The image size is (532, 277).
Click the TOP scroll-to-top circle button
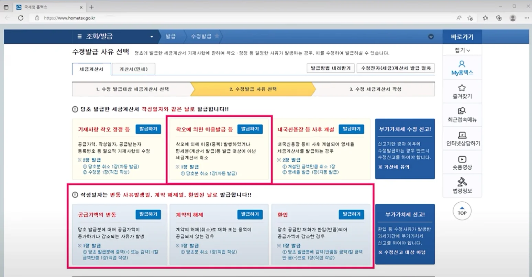pyautogui.click(x=462, y=211)
